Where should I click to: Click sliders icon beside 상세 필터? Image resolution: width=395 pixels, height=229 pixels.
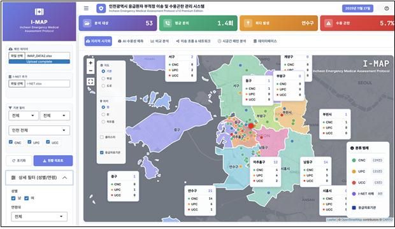(x=13, y=177)
